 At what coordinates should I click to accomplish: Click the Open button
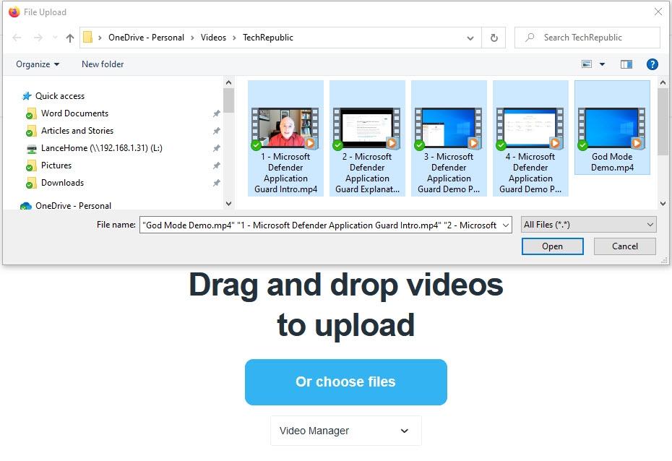(552, 246)
